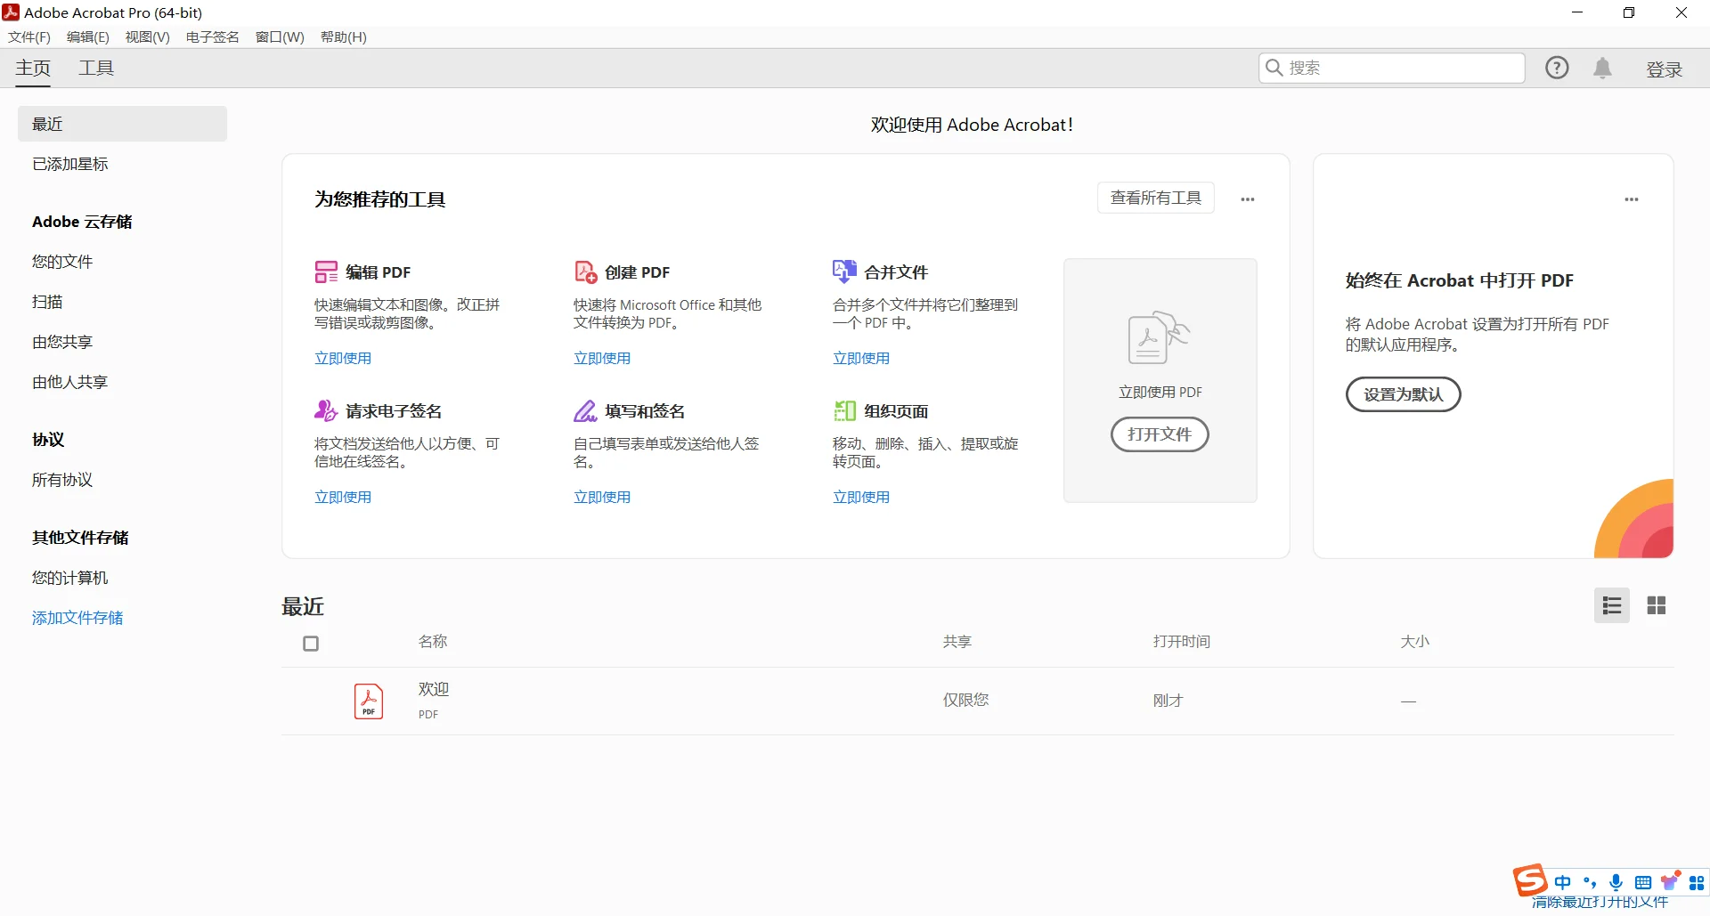Click the 名称 column header
The height and width of the screenshot is (916, 1710).
coord(433,641)
